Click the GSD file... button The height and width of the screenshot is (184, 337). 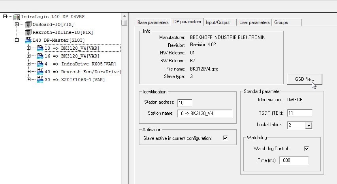(305, 79)
